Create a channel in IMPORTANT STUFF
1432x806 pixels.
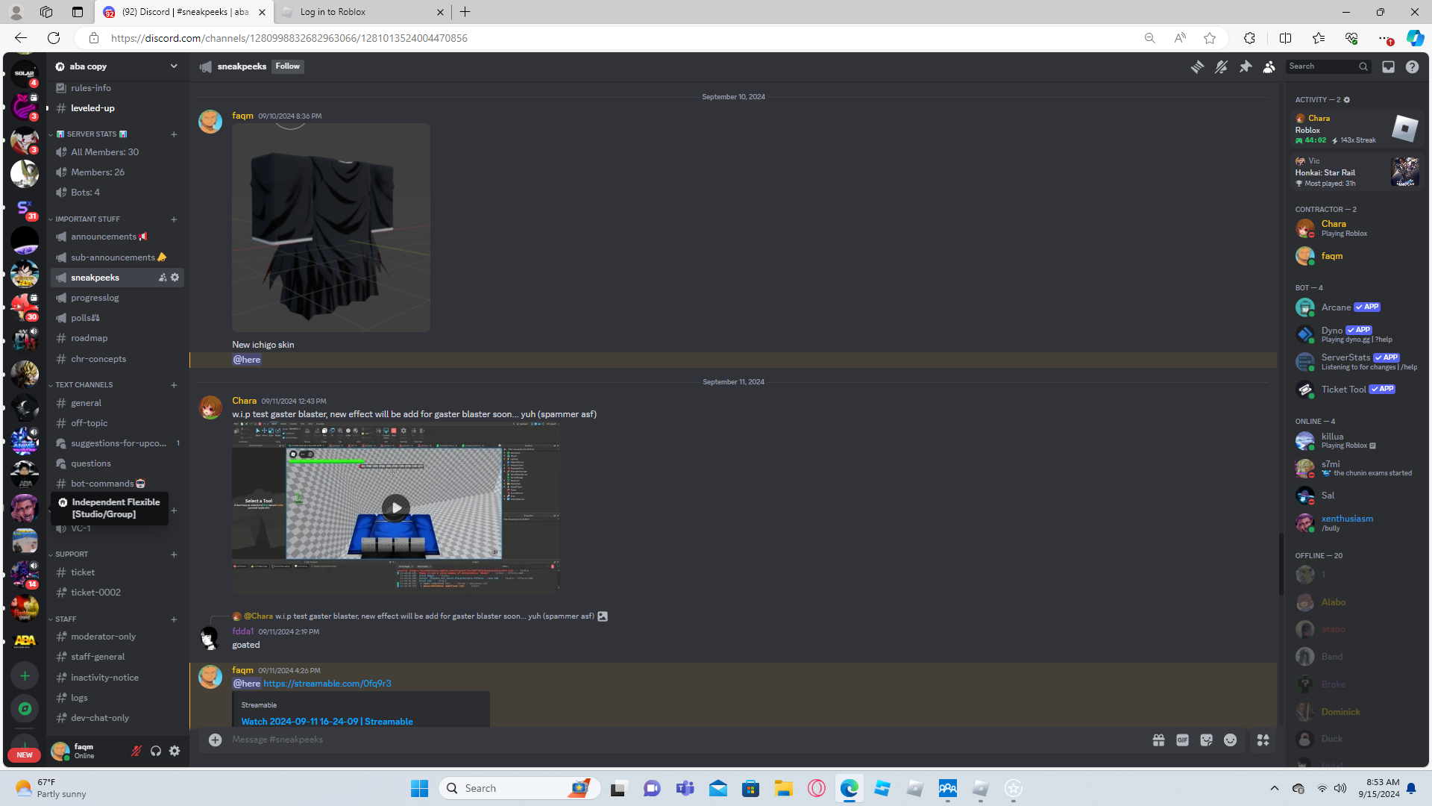click(174, 219)
